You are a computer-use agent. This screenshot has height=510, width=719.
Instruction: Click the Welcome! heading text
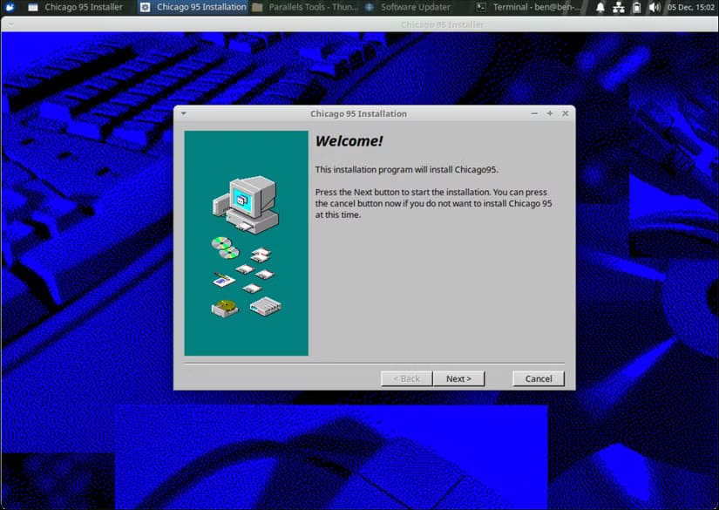pyautogui.click(x=349, y=141)
